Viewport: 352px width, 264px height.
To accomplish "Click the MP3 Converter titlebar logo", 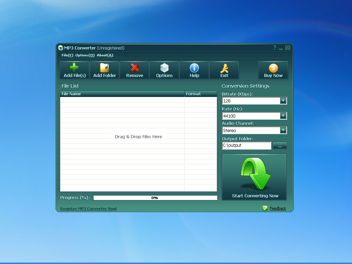I will click(x=60, y=48).
